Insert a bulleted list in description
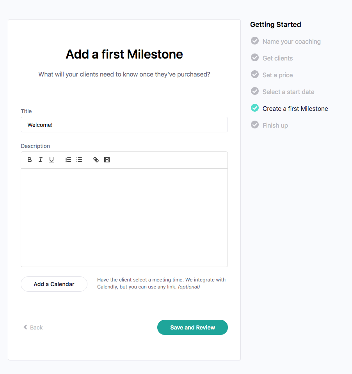The image size is (352, 374). coord(79,160)
